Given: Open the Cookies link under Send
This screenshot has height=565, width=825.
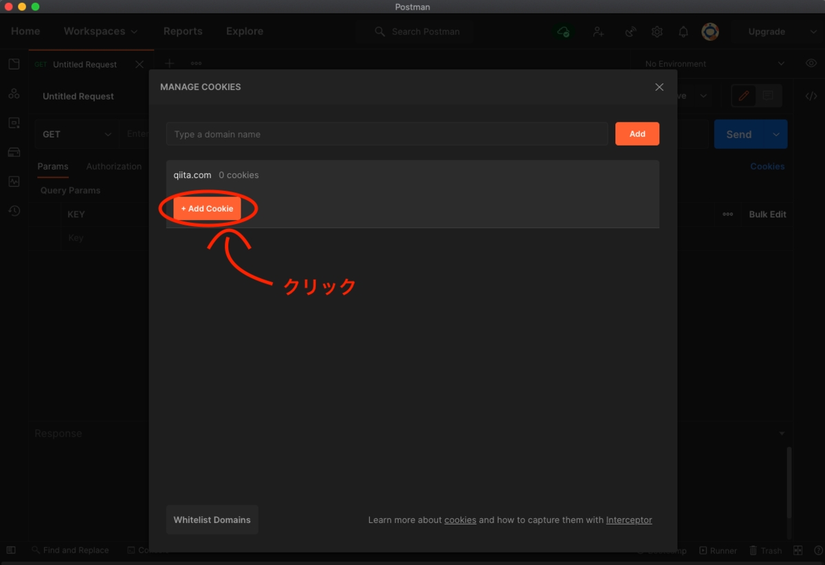Looking at the screenshot, I should click(x=767, y=166).
